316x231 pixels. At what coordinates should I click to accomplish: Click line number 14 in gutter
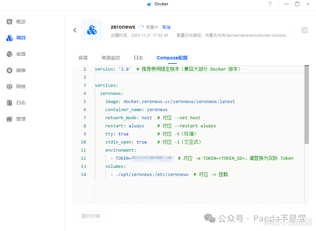click(x=83, y=175)
